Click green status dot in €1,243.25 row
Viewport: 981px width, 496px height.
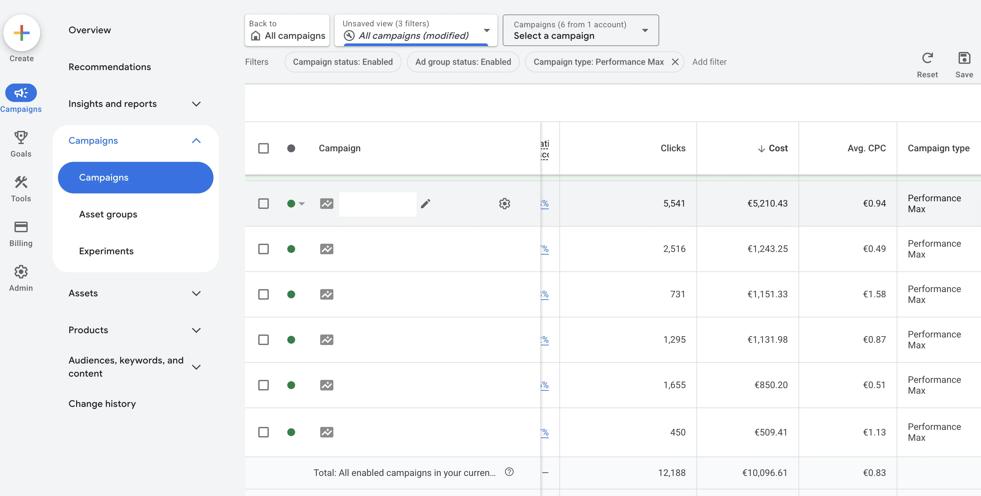[291, 249]
